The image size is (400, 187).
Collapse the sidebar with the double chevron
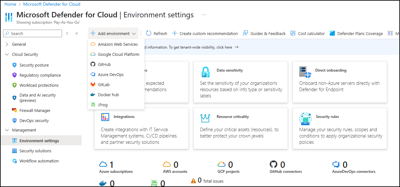pos(77,33)
